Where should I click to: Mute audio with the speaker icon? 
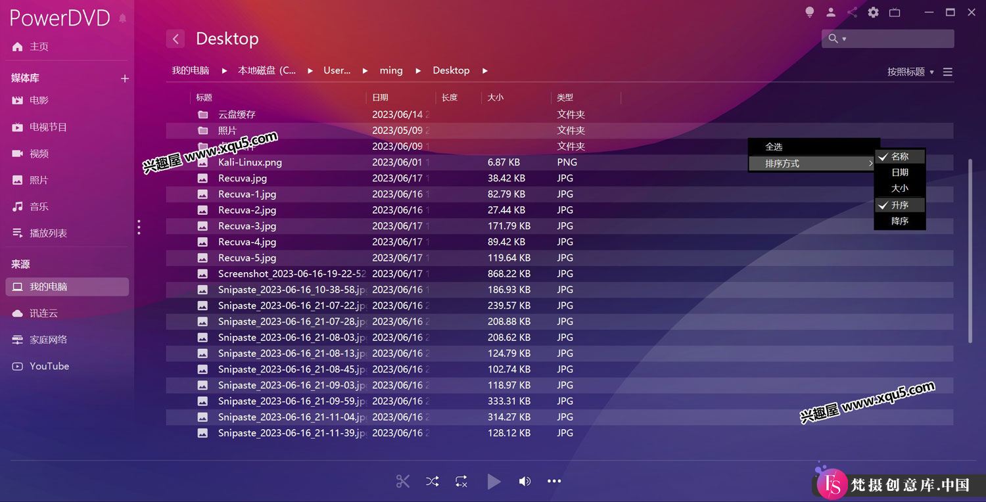[x=525, y=482]
